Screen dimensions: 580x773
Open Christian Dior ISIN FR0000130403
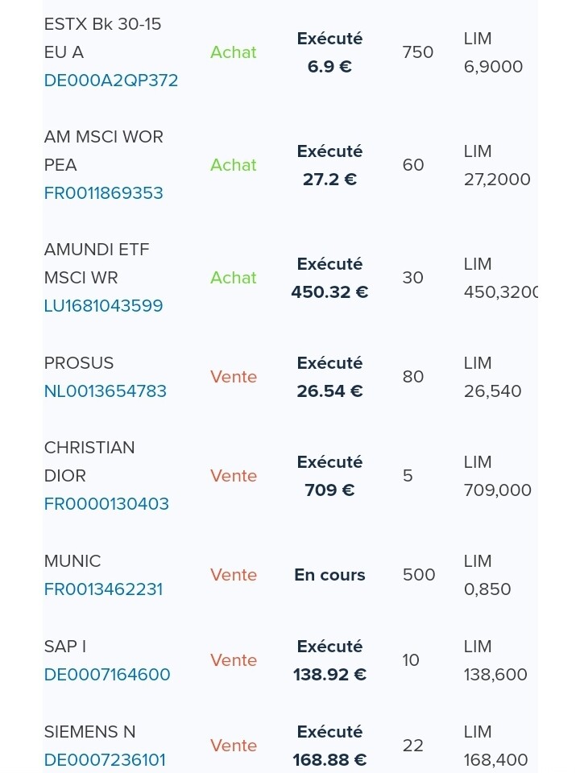(106, 504)
